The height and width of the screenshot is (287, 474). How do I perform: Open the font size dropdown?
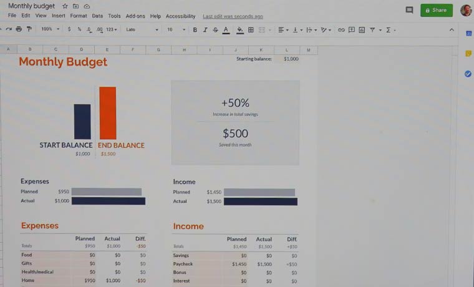point(176,29)
